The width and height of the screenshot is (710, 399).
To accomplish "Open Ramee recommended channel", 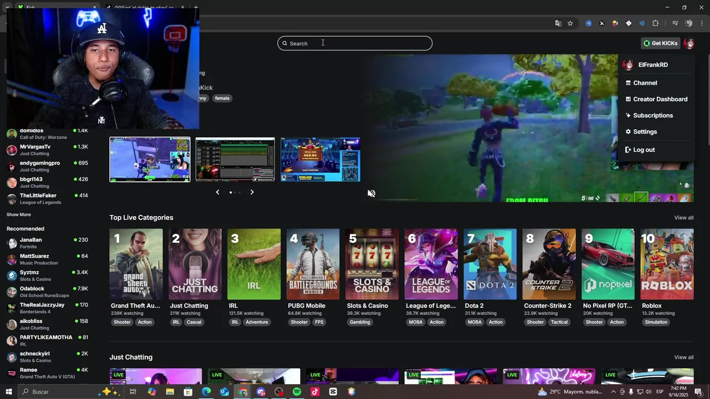I will point(48,373).
